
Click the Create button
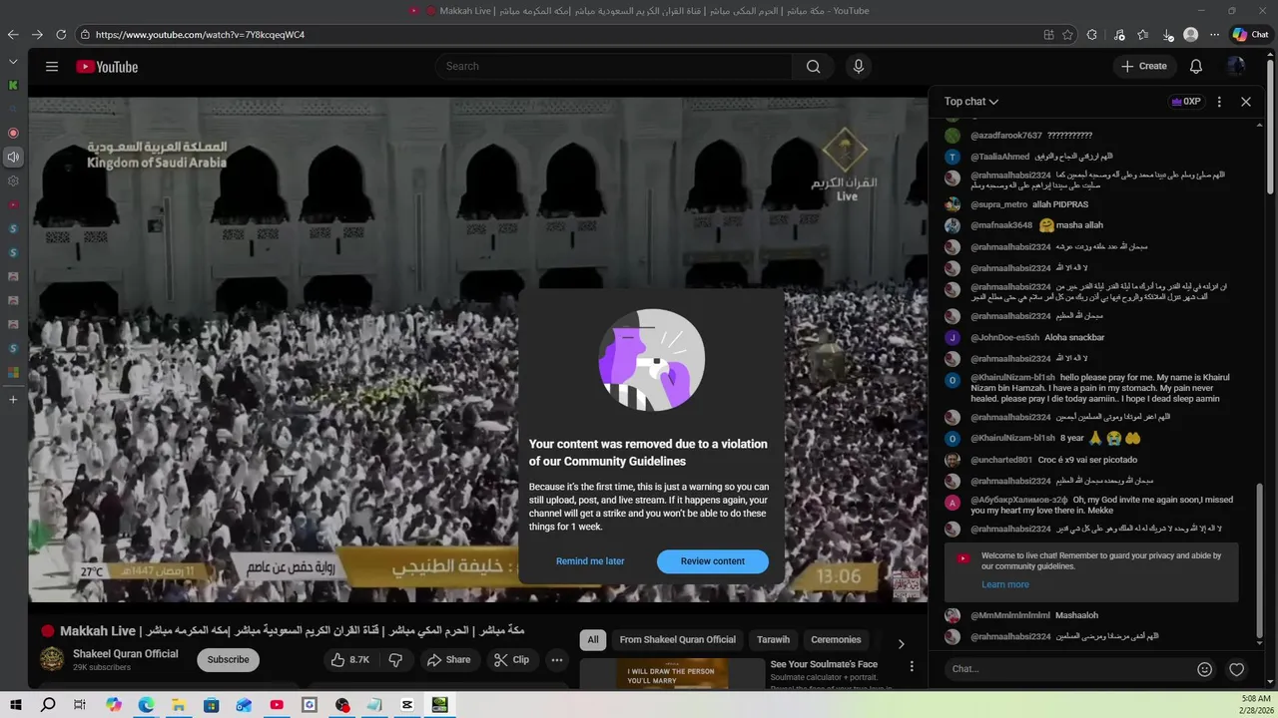tap(1144, 67)
